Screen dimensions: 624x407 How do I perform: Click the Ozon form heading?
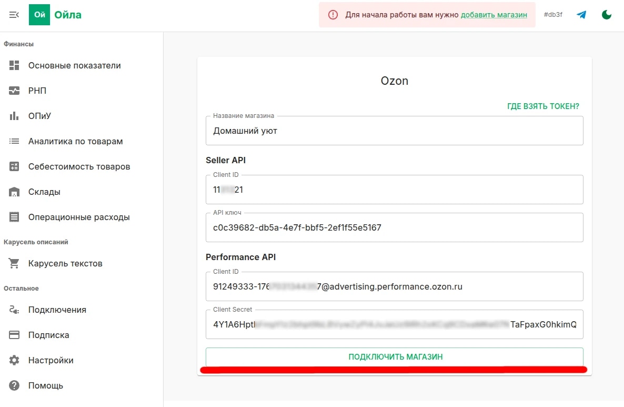click(395, 81)
